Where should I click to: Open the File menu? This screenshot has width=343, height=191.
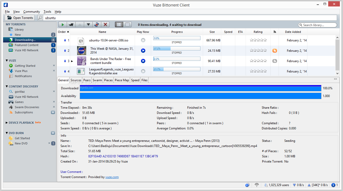tap(7, 12)
